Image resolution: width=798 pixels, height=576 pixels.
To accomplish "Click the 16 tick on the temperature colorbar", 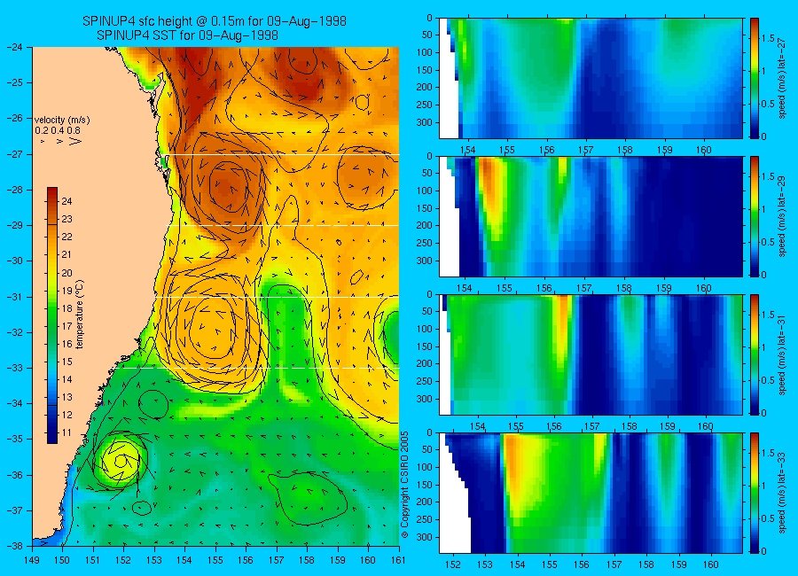I will [66, 344].
